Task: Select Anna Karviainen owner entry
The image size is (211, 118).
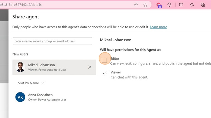Action: [x=47, y=97]
